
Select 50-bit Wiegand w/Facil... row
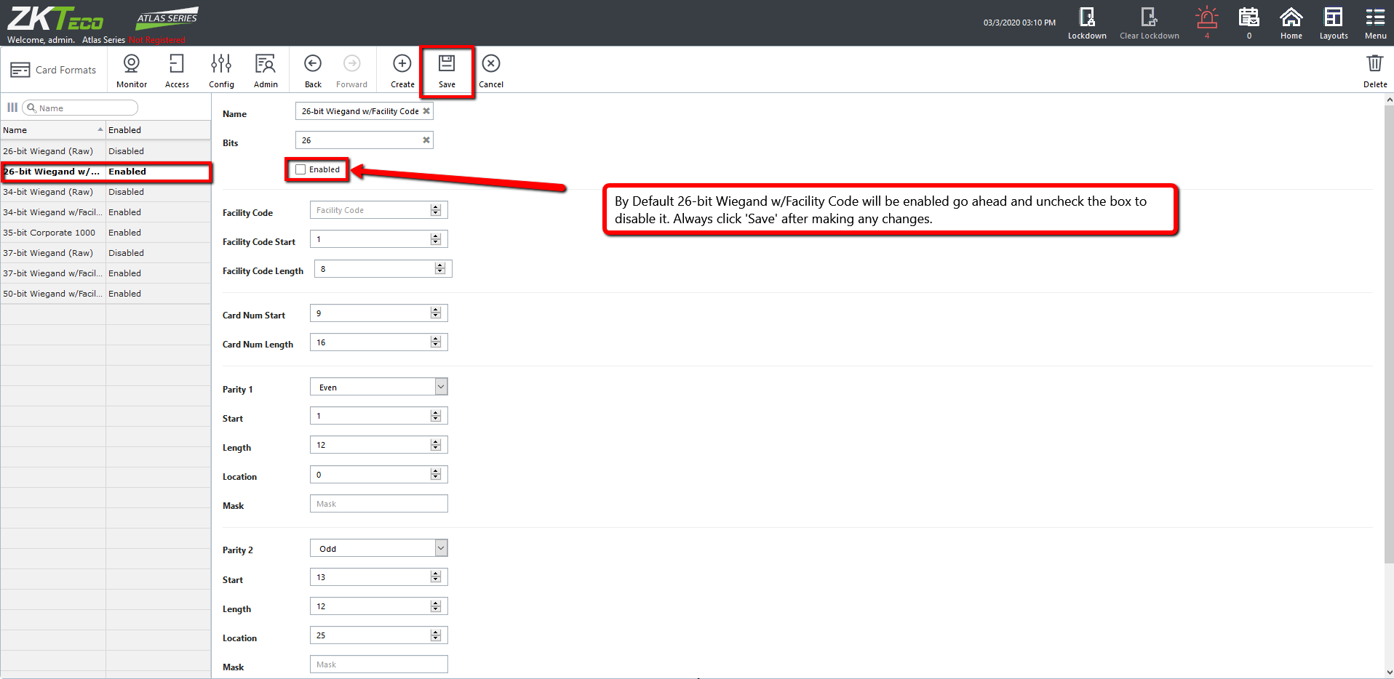[105, 294]
